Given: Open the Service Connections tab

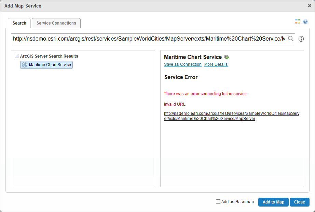Looking at the screenshot, I should tap(56, 23).
